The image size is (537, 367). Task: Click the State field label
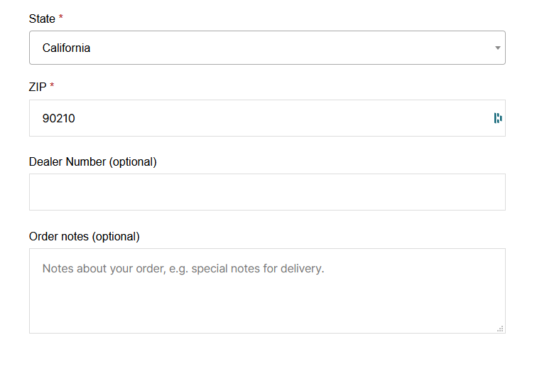point(42,18)
